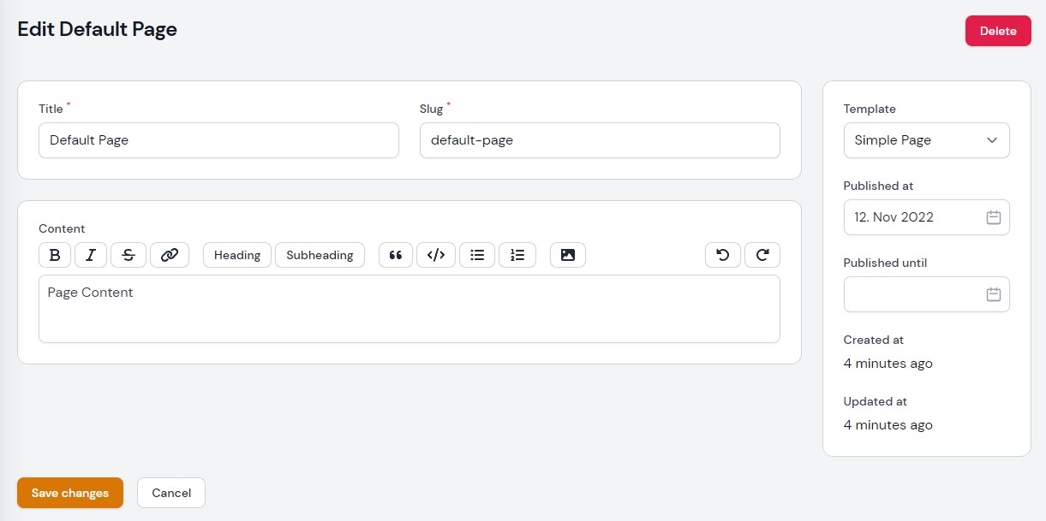Image resolution: width=1046 pixels, height=521 pixels.
Task: Click the 'Updated at' label
Action: pyautogui.click(x=875, y=401)
